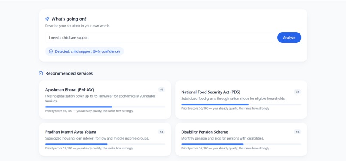Viewport: 346px width, 161px height.
Task: Click the #4 rank badge
Action: 297,132
